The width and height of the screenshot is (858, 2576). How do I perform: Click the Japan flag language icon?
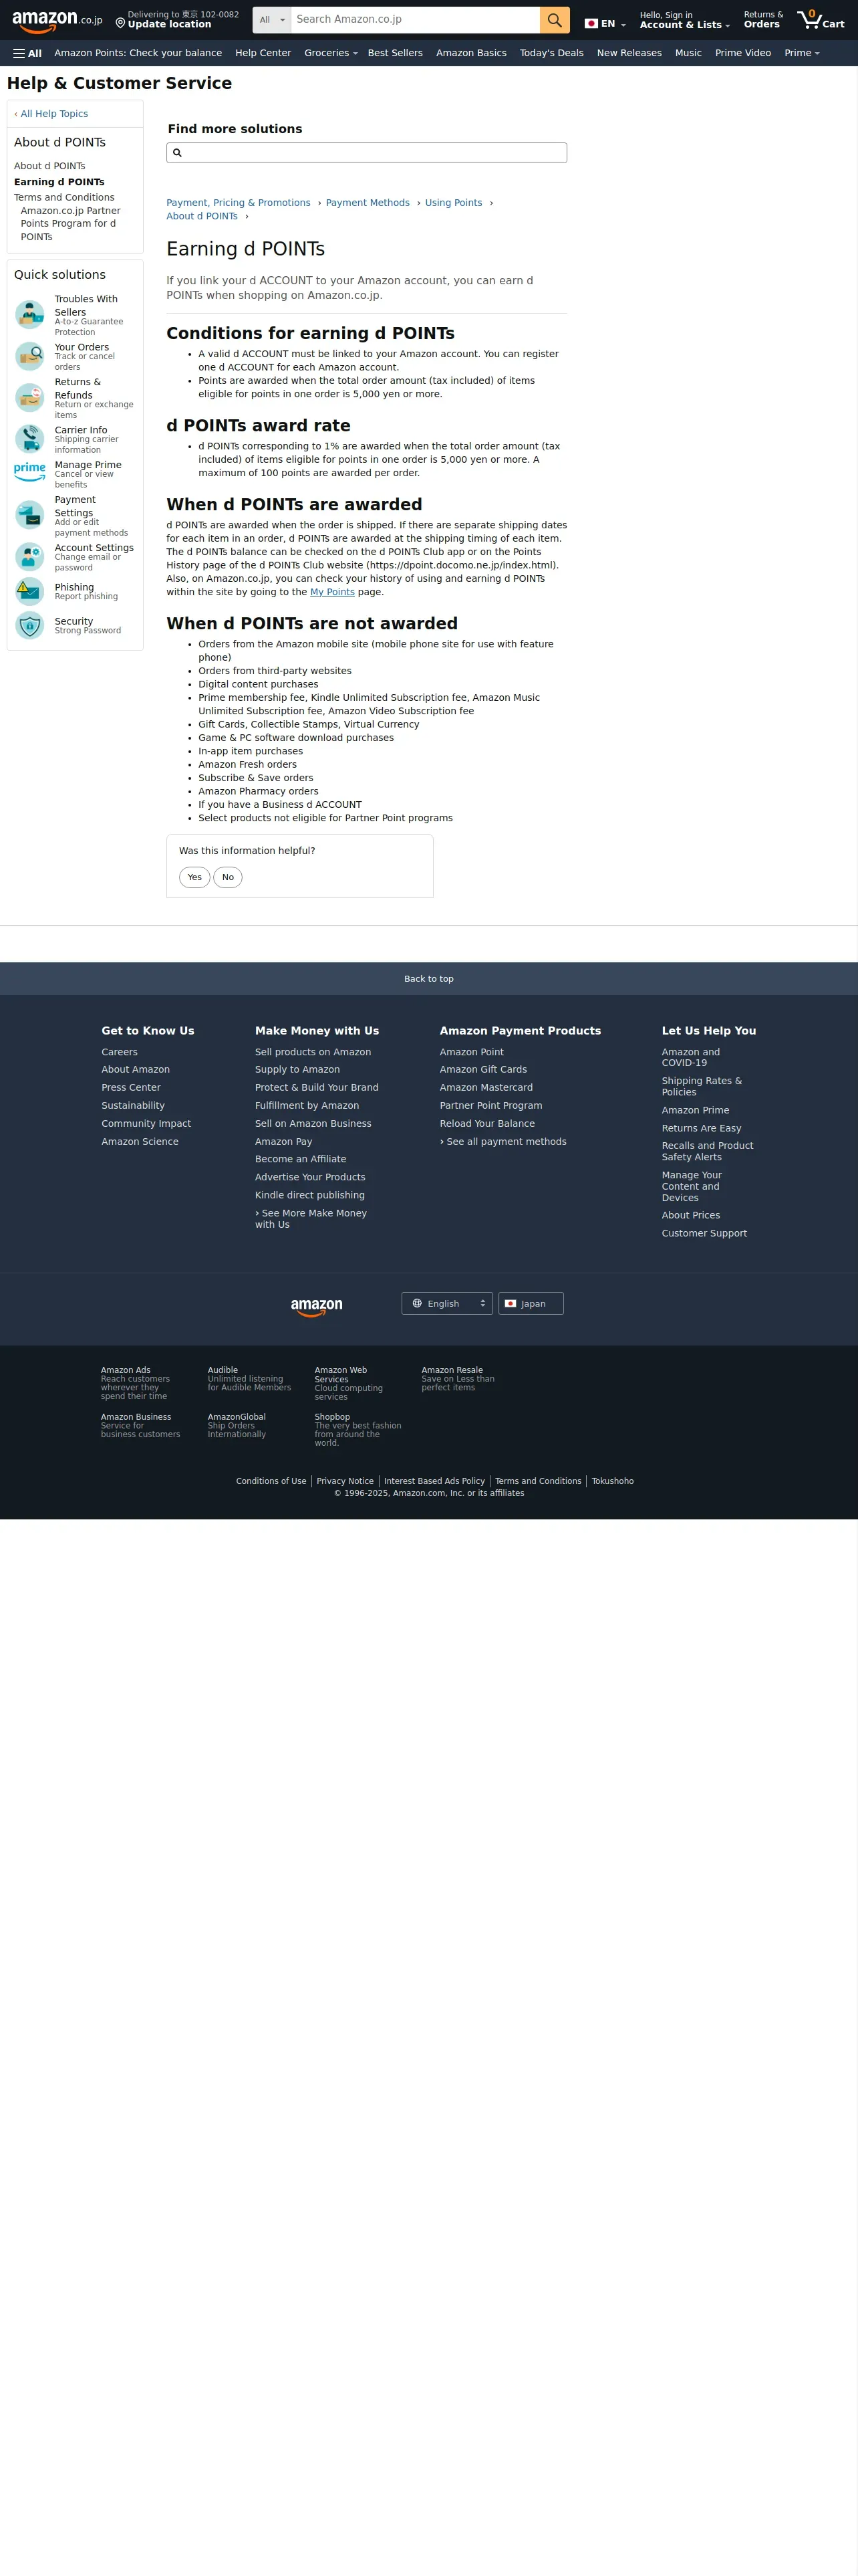[590, 23]
